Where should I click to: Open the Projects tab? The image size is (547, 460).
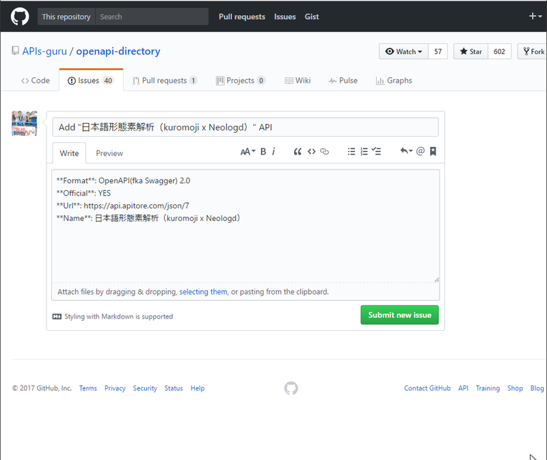pos(241,81)
